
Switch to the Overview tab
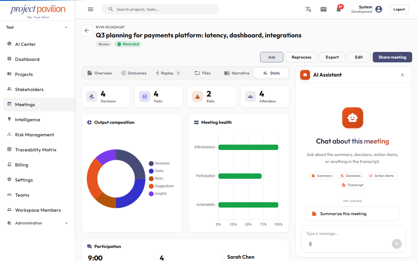(x=100, y=73)
